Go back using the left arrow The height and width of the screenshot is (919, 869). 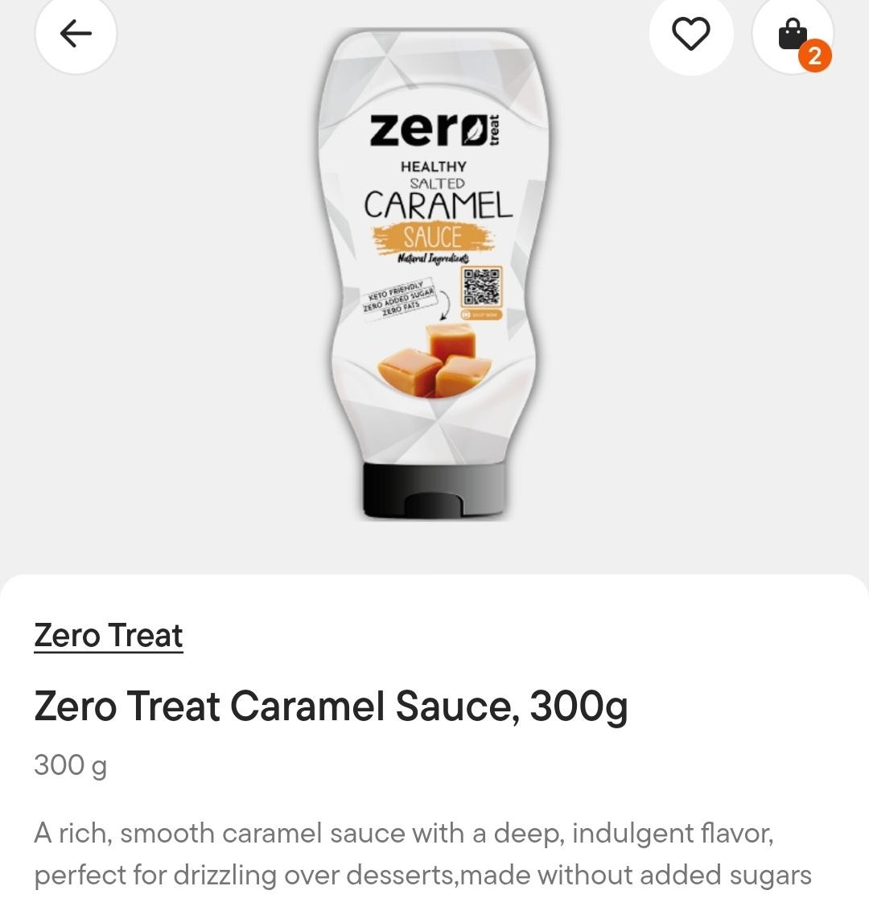click(x=76, y=34)
